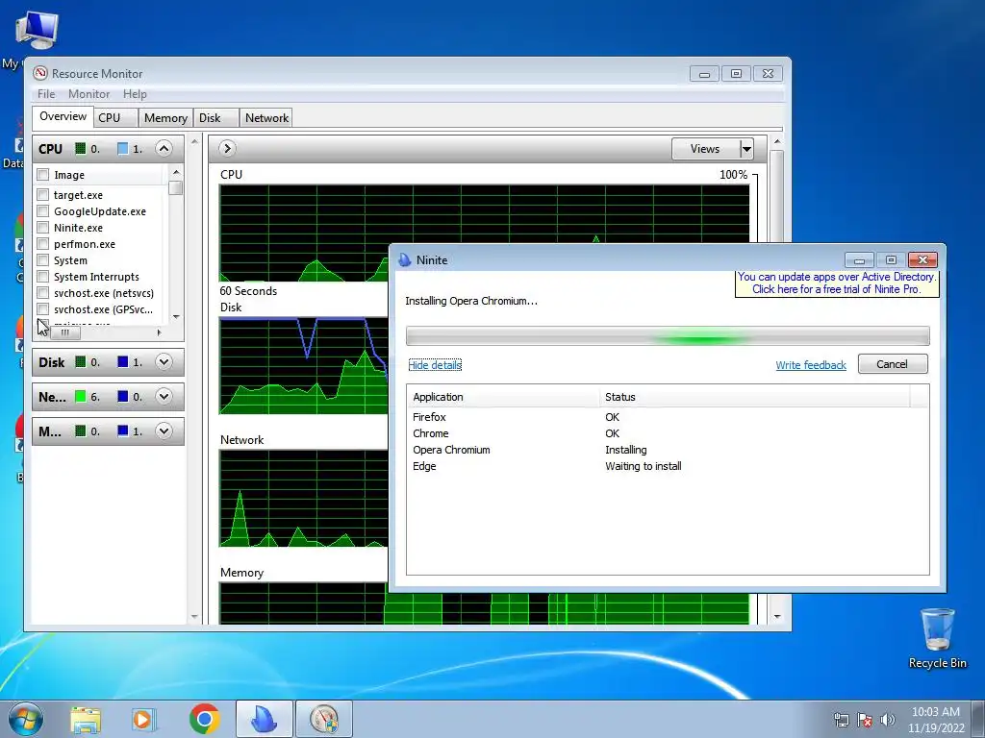Open the Windows Start orb
The image size is (985, 738).
point(26,719)
